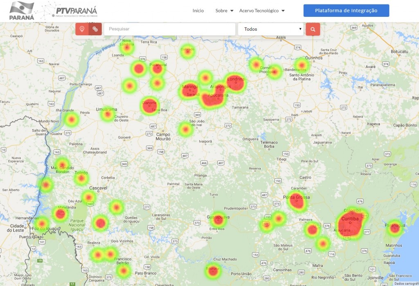Image resolution: width=419 pixels, height=286 pixels.
Task: Select the Cianorte heat spot
Action: 149,106
